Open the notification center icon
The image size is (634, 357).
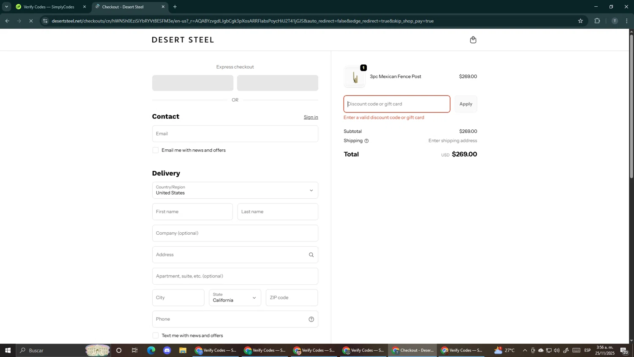(624, 350)
